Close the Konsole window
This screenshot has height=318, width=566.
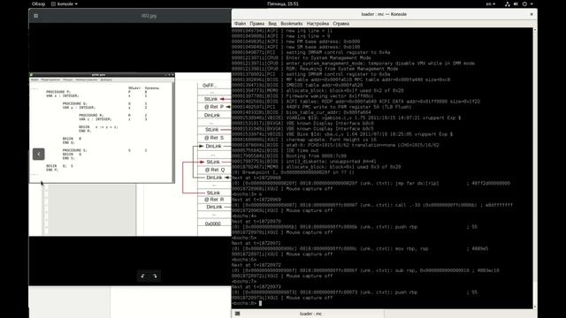(x=532, y=14)
